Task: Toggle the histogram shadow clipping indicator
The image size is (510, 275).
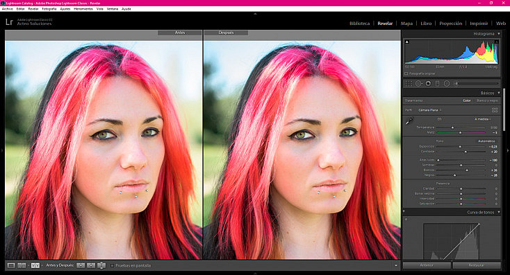Action: pyautogui.click(x=407, y=42)
